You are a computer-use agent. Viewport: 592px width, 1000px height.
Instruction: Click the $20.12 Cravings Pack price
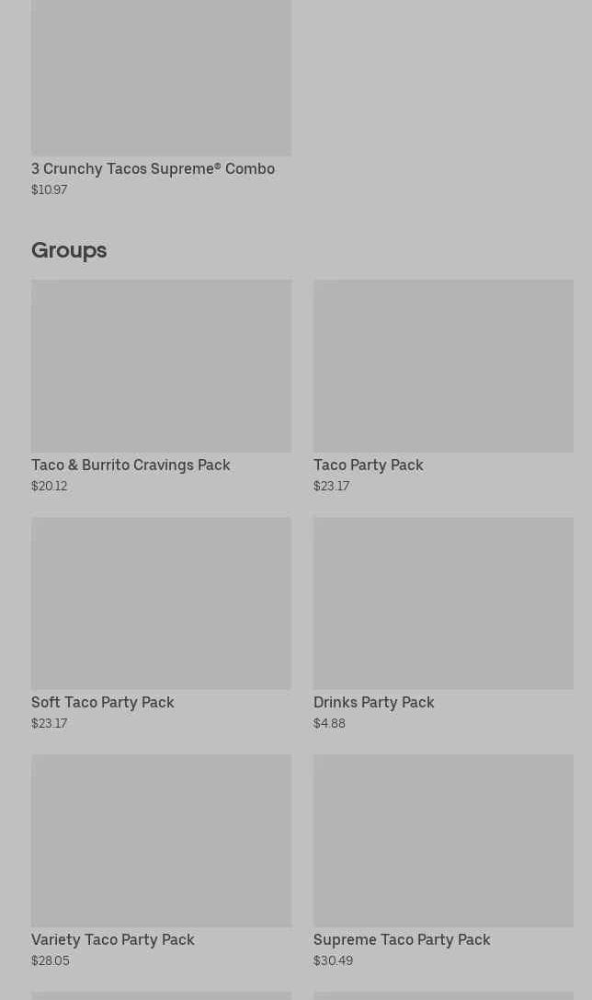[x=49, y=486]
